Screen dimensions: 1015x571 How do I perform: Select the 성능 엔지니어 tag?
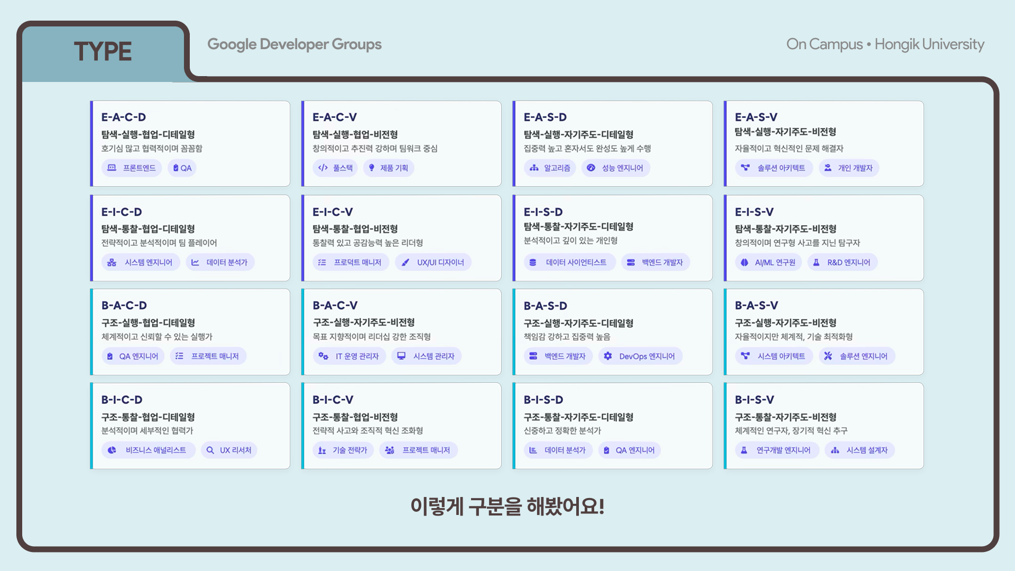pos(616,168)
